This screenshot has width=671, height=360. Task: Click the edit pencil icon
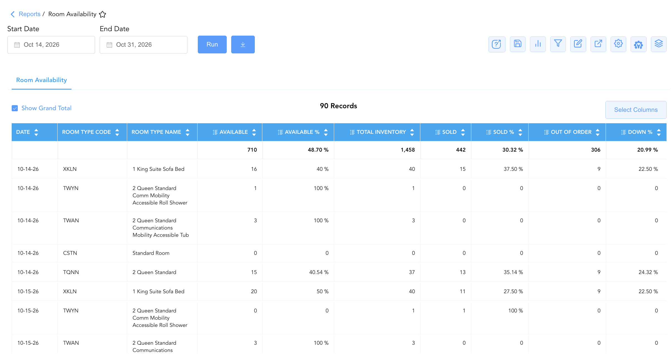coord(578,44)
